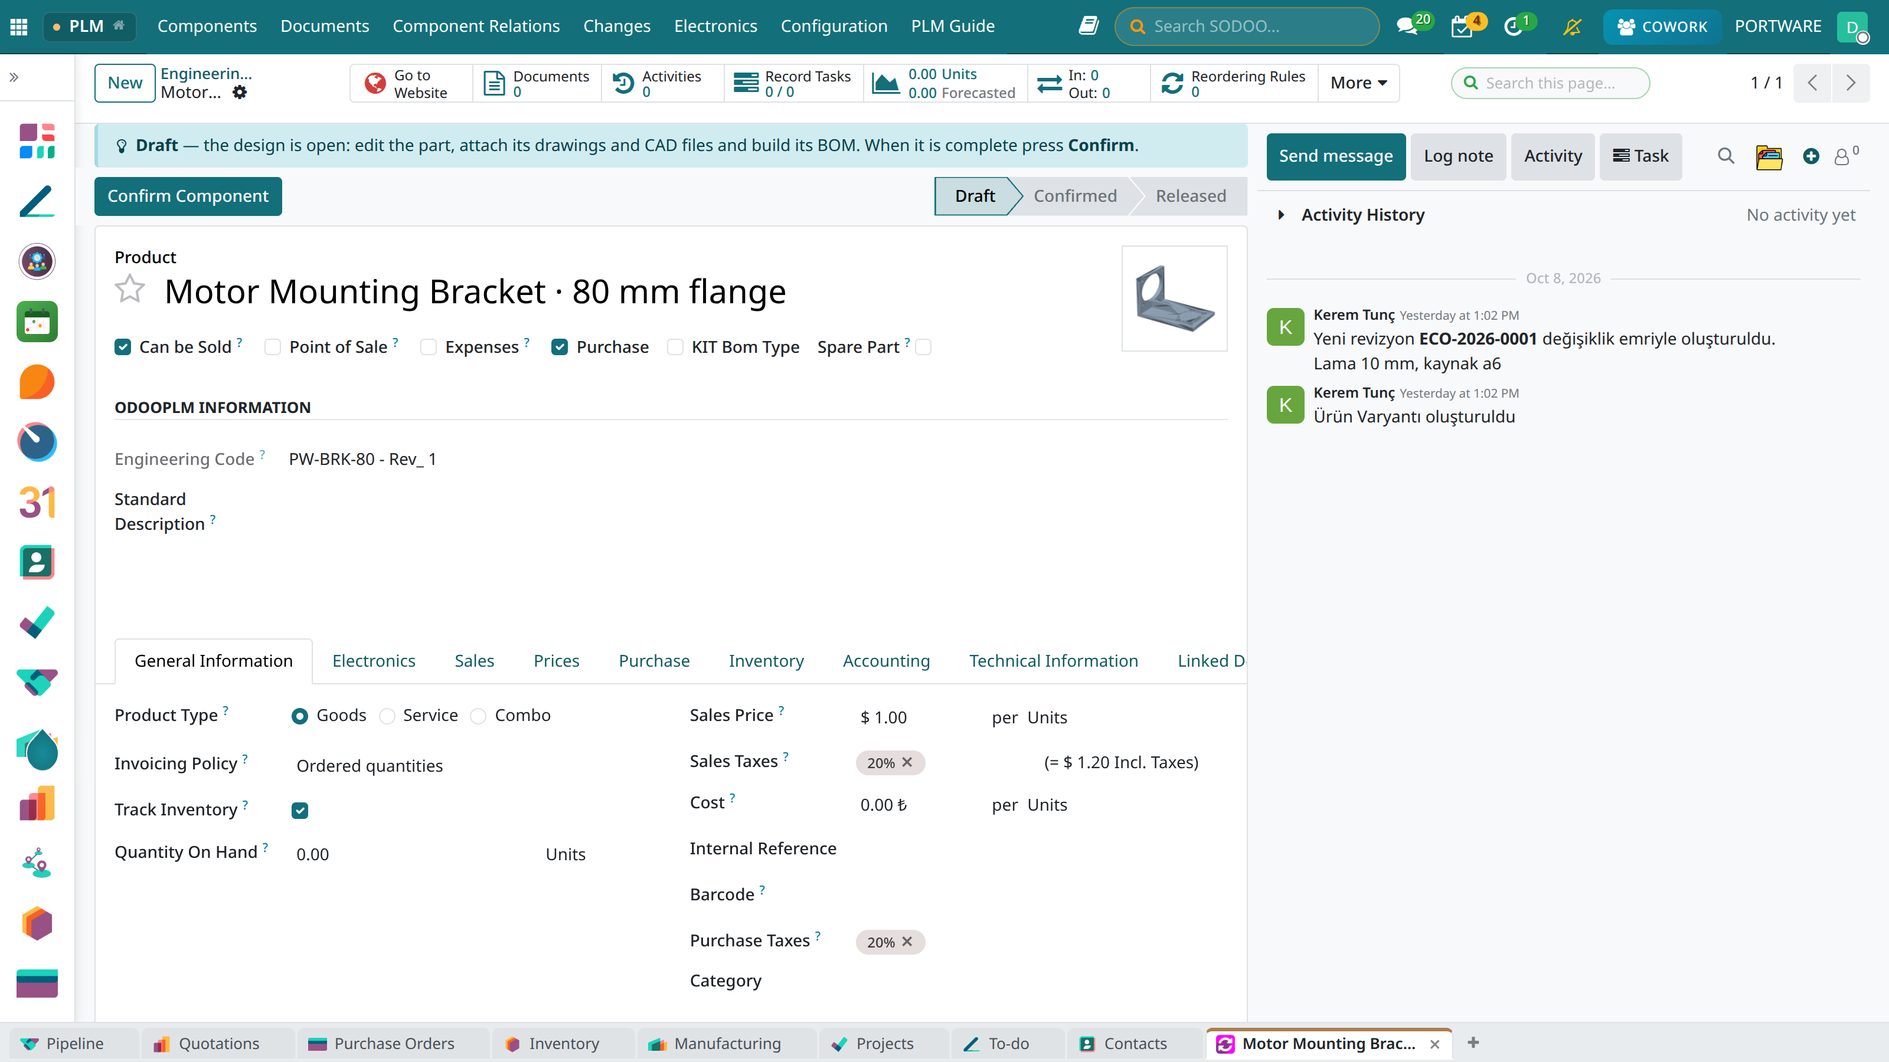1889x1062 pixels.
Task: Select the Service product type radio
Action: pos(387,716)
